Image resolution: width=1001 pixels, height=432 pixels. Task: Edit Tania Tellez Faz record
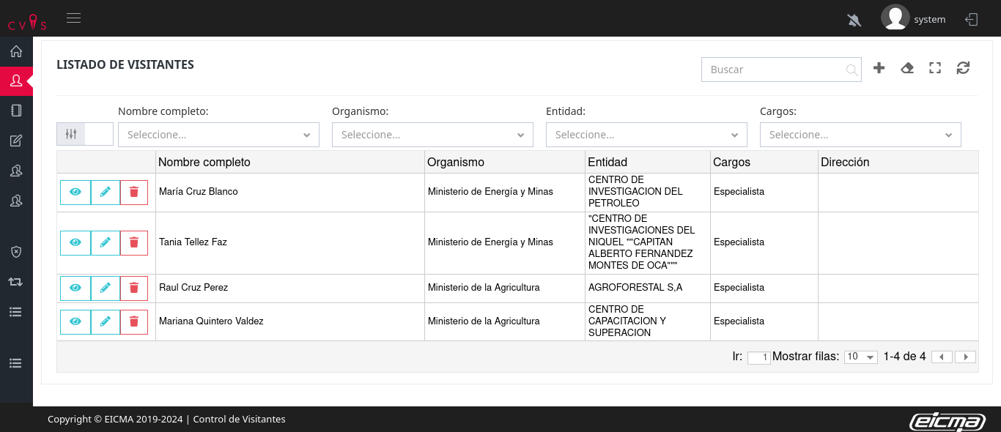click(x=106, y=242)
